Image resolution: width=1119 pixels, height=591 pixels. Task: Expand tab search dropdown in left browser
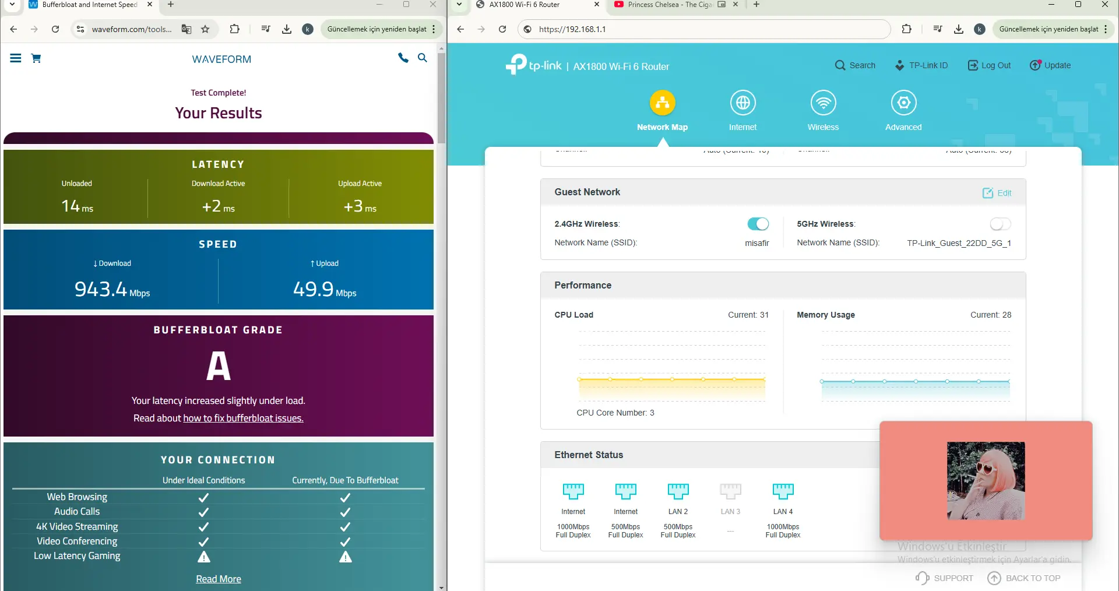click(x=12, y=5)
